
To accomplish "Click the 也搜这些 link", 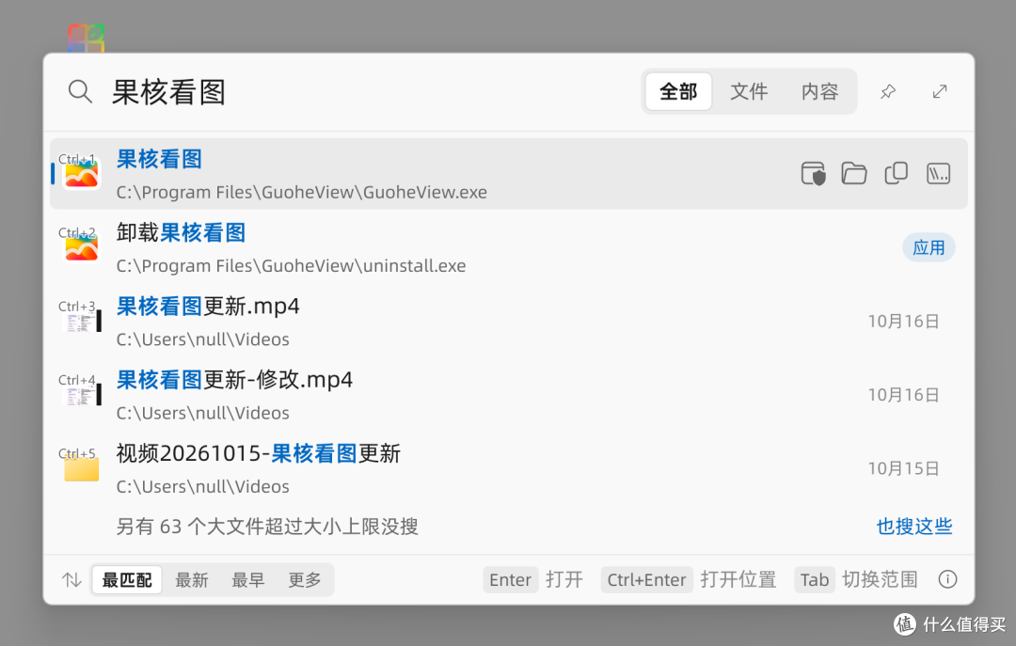I will pos(914,527).
